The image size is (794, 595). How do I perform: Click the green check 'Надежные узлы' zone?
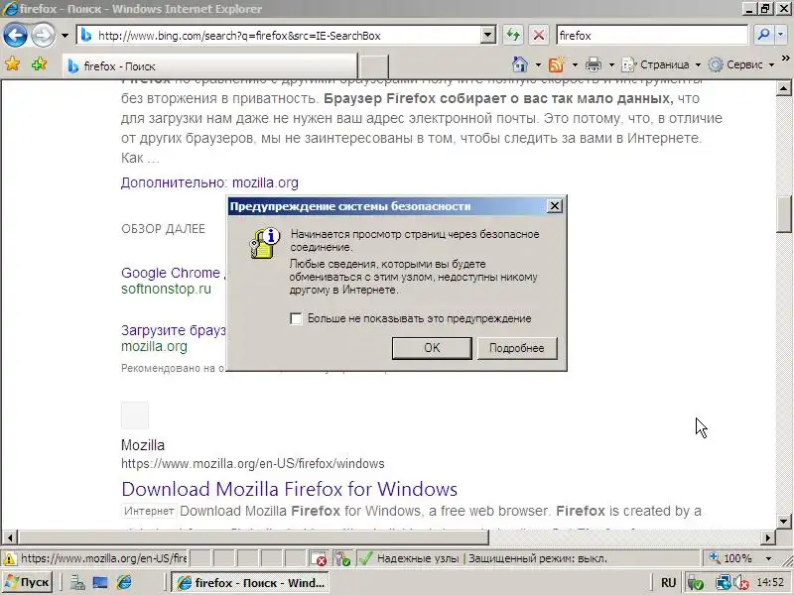409,558
